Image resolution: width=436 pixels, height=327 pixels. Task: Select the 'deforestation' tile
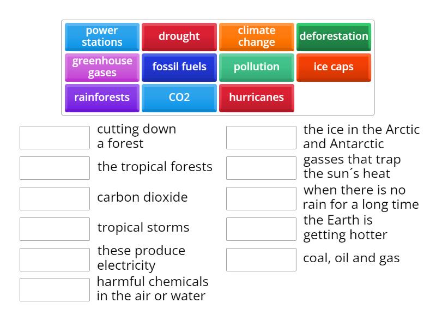334,37
